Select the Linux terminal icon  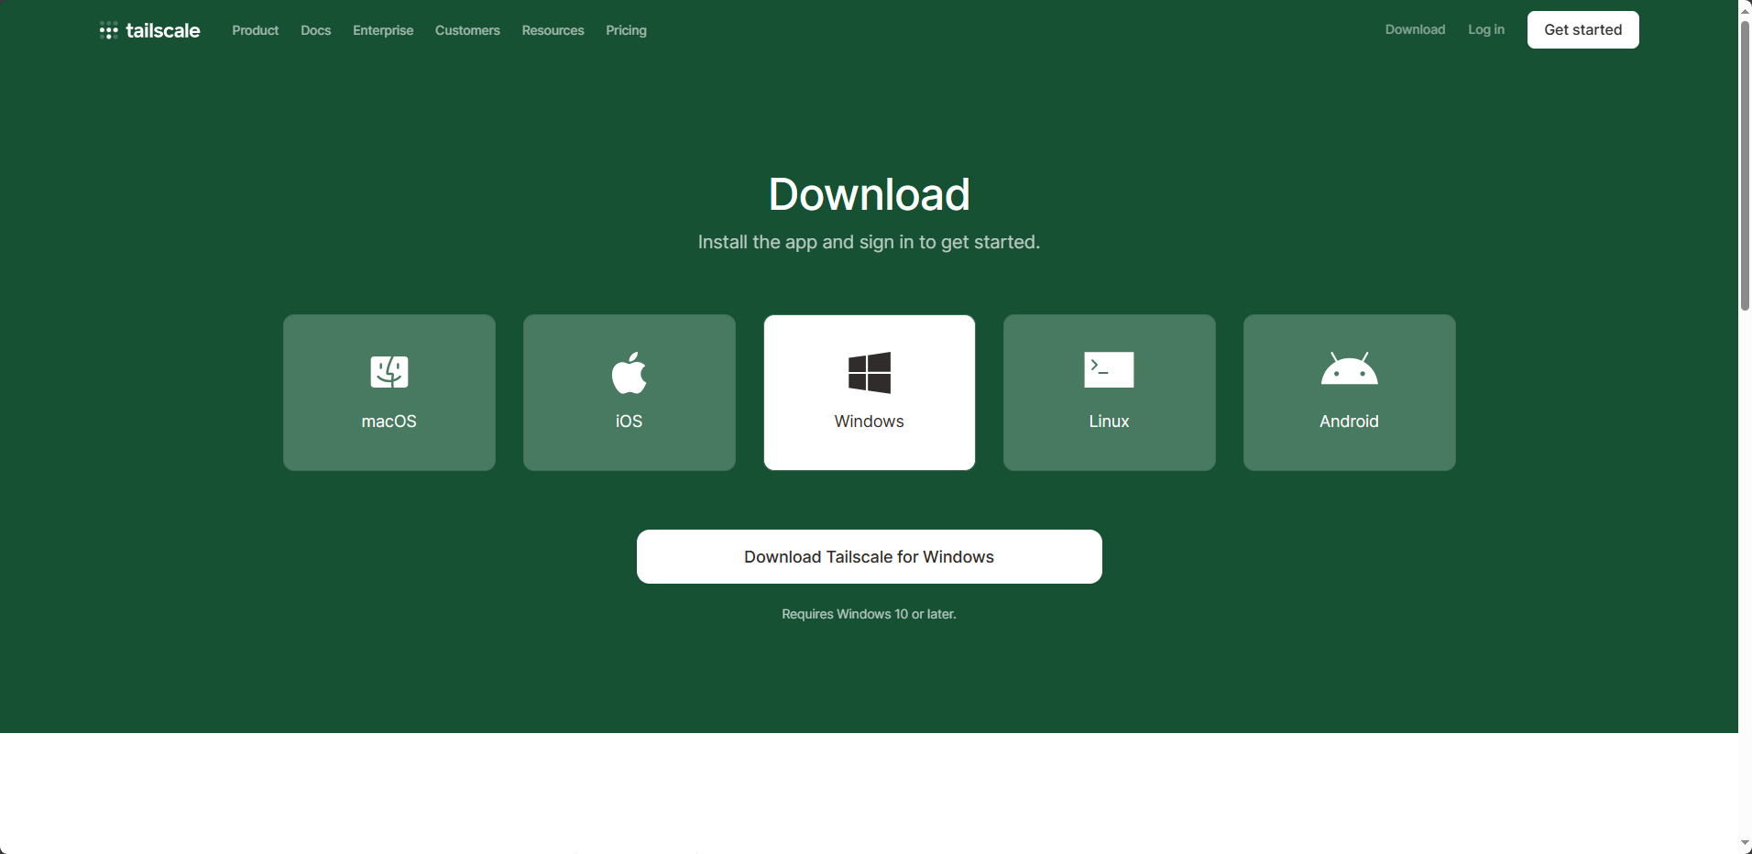click(x=1109, y=369)
